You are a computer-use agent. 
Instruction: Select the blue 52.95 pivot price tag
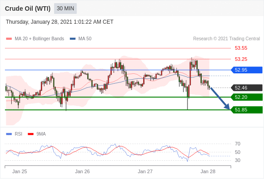click(x=247, y=70)
